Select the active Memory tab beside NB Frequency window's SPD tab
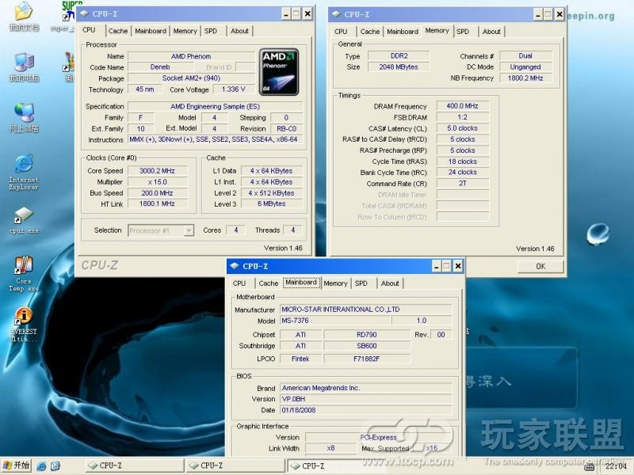Screen dimensions: 634x475 click(437, 31)
